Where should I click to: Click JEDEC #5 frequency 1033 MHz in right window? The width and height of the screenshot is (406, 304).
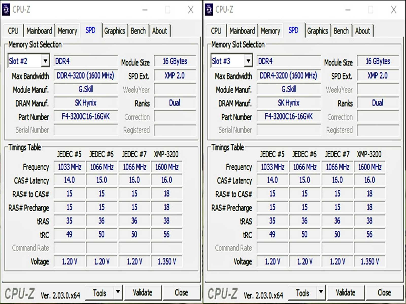pyautogui.click(x=272, y=167)
